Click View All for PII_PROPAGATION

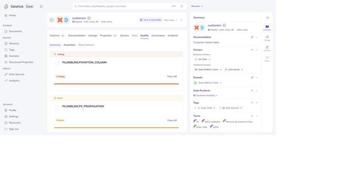(172, 121)
